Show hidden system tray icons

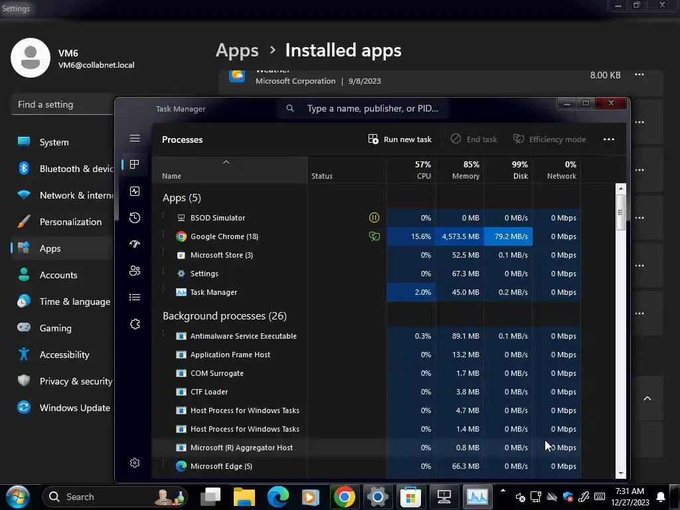[503, 491]
